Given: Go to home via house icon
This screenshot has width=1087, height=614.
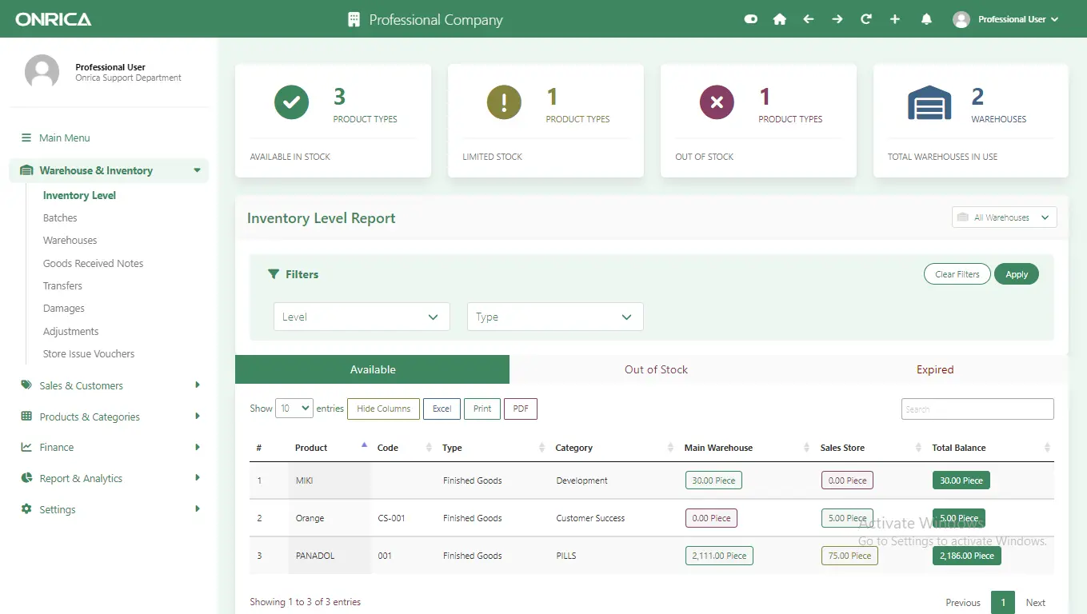Looking at the screenshot, I should (x=779, y=19).
